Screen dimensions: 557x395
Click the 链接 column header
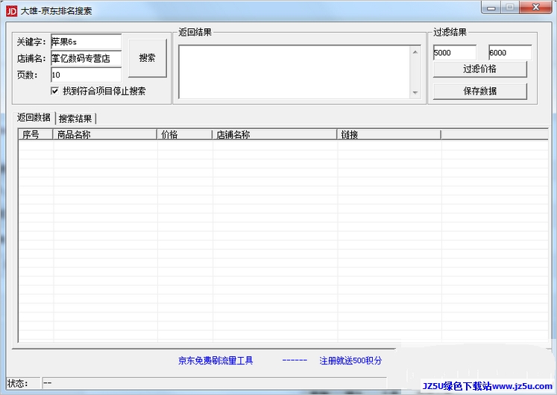click(x=389, y=135)
